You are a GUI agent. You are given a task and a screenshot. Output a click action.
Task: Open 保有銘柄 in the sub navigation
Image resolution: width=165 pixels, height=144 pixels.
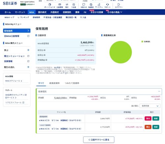36,18
